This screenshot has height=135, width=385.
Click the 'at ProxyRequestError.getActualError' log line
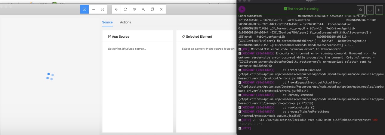(311, 86)
